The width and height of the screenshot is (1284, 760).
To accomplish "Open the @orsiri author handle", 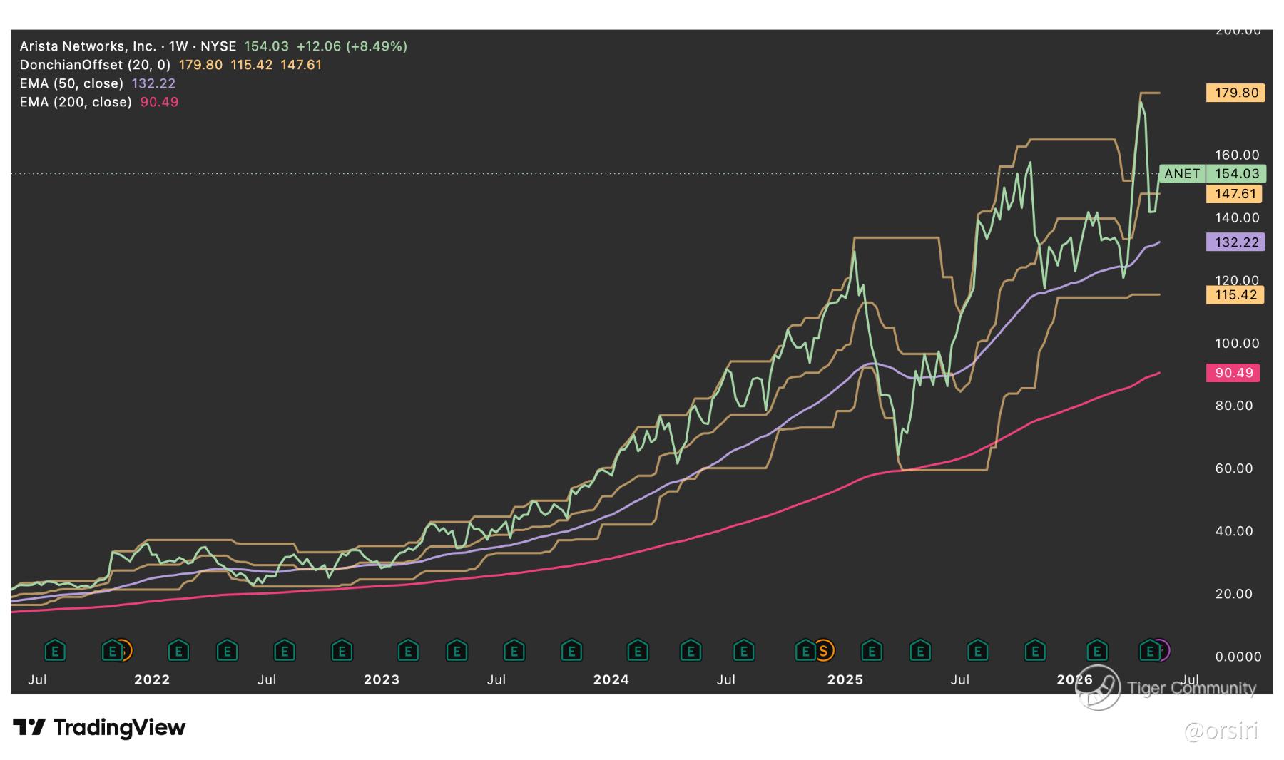I will tap(1221, 731).
